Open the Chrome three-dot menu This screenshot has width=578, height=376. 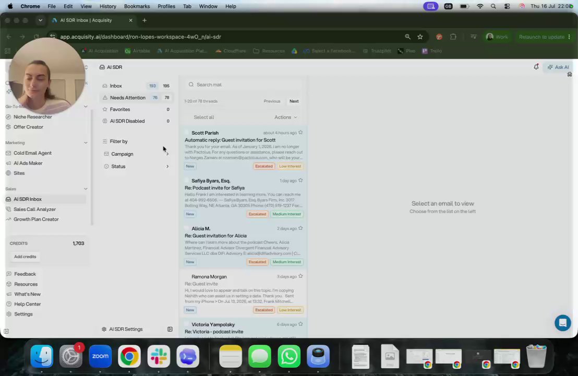570,37
